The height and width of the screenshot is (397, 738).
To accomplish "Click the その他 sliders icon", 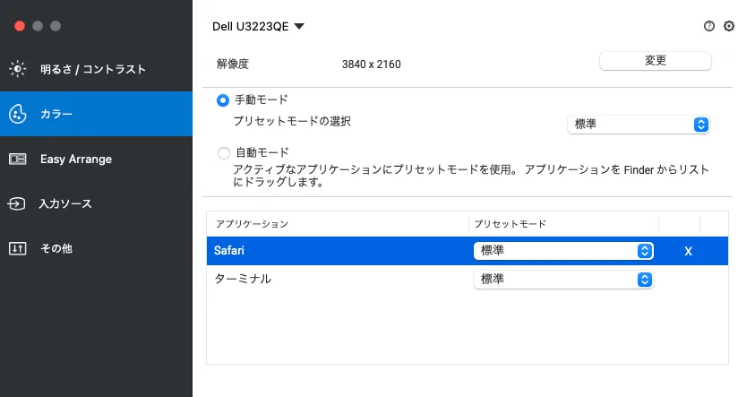I will click(17, 248).
